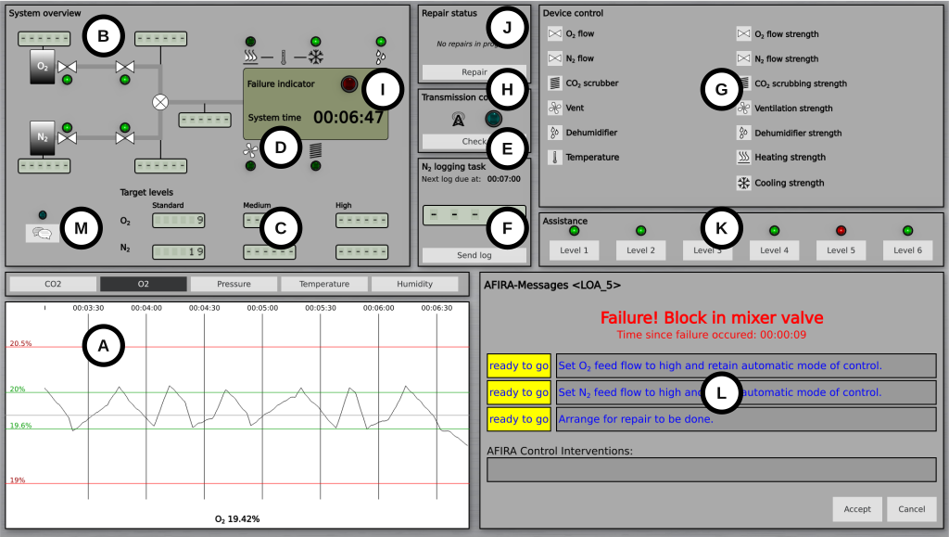Click the CO₂ scrubber icon in System overview
This screenshot has width=949, height=537.
coord(315,150)
